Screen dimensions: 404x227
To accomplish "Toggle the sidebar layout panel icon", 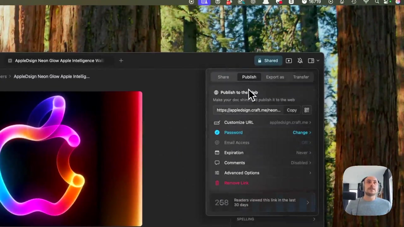I will click(311, 61).
